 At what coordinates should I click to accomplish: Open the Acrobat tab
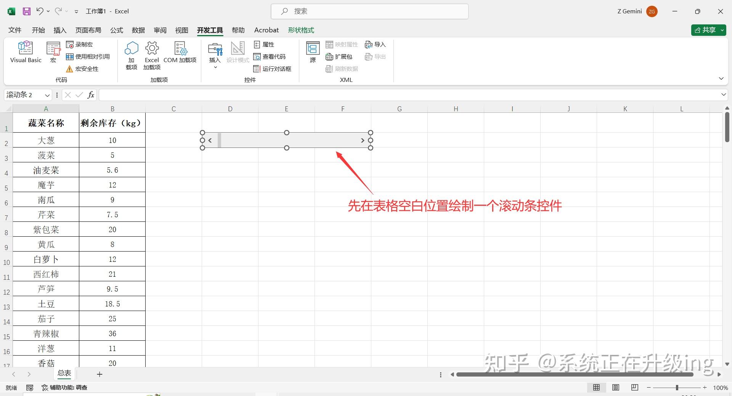click(x=266, y=30)
